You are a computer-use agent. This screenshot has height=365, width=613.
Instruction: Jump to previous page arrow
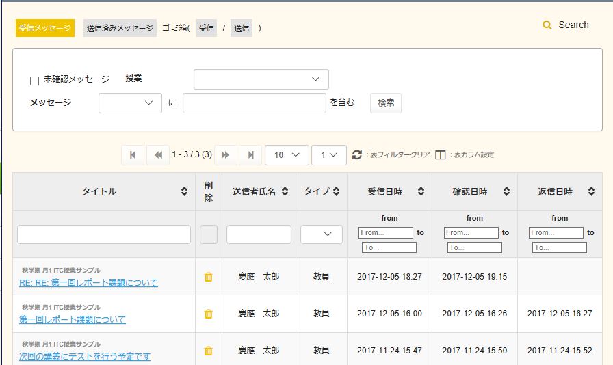pyautogui.click(x=158, y=155)
